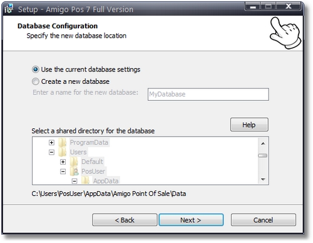313x243 pixels.
Task: Minimize the Setup window
Action: point(252,6)
